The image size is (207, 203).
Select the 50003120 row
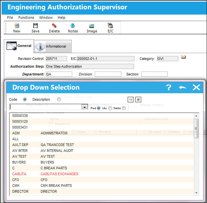[102, 121]
